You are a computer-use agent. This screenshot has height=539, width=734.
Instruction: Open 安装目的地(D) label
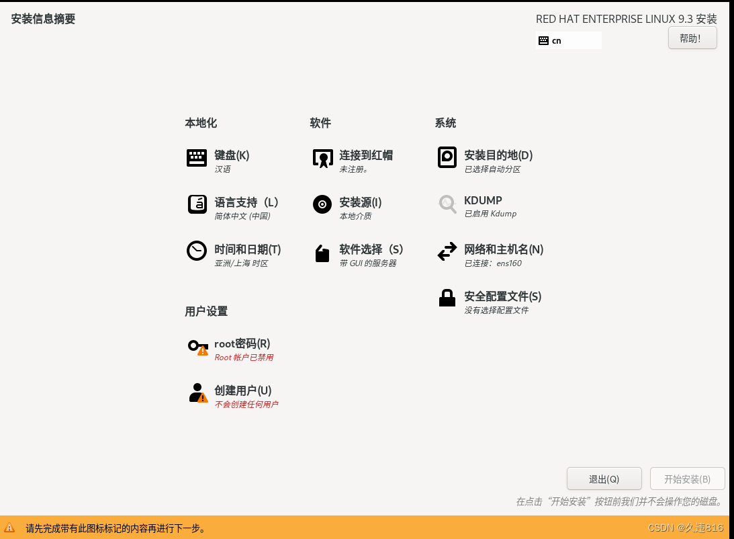(x=498, y=155)
